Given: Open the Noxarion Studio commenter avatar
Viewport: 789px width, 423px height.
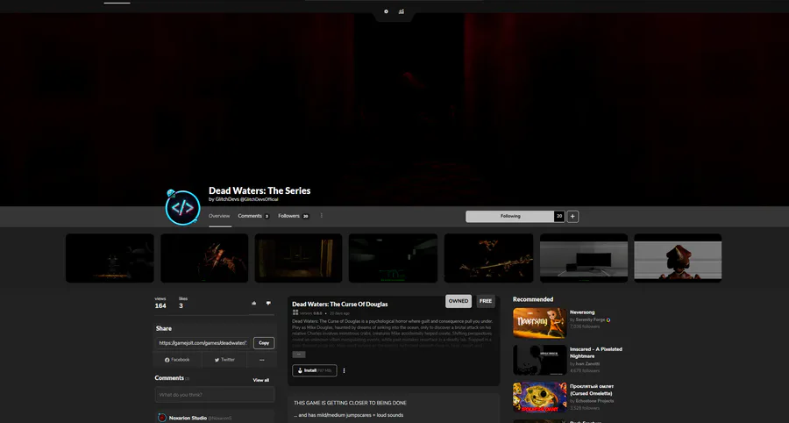Looking at the screenshot, I should [162, 418].
